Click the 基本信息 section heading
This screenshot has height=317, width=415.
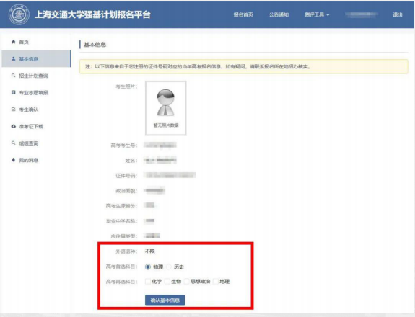click(95, 45)
